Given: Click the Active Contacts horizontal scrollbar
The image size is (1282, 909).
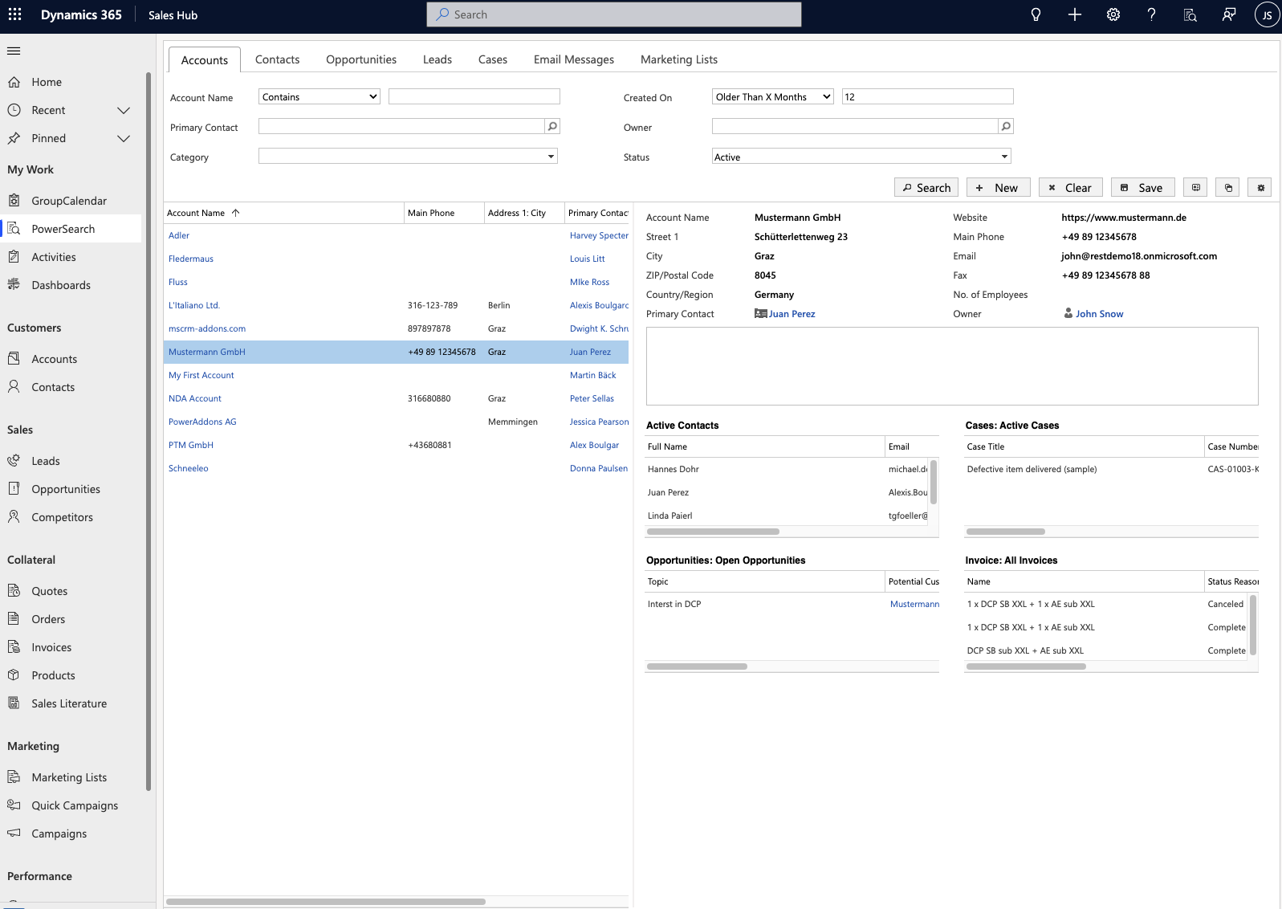Looking at the screenshot, I should coord(713,532).
